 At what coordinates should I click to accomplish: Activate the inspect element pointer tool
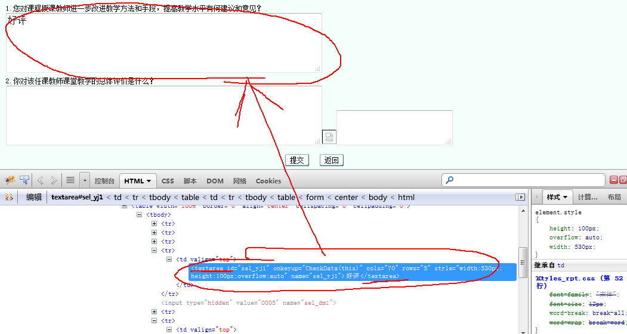click(24, 180)
